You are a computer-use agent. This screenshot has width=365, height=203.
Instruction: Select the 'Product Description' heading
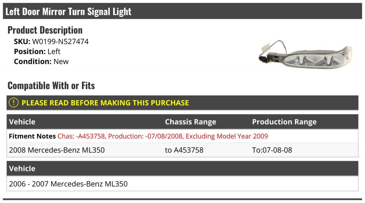(x=45, y=30)
